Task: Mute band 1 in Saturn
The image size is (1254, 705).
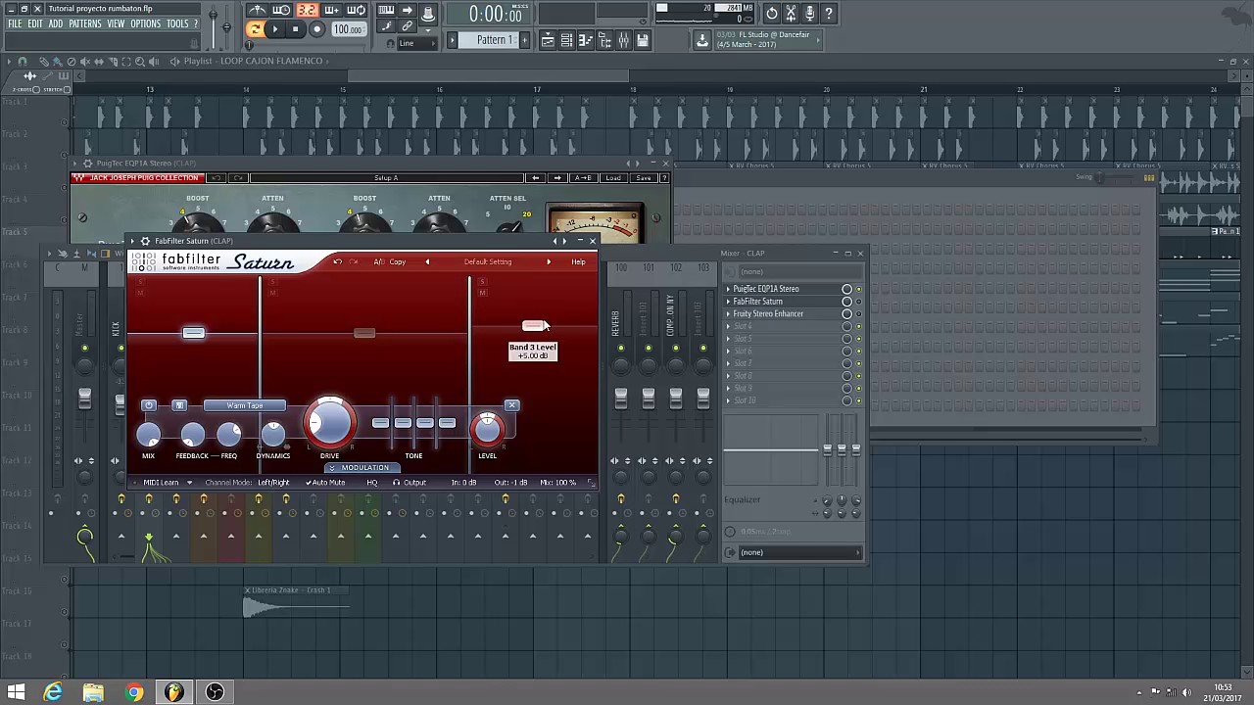Action: point(140,293)
